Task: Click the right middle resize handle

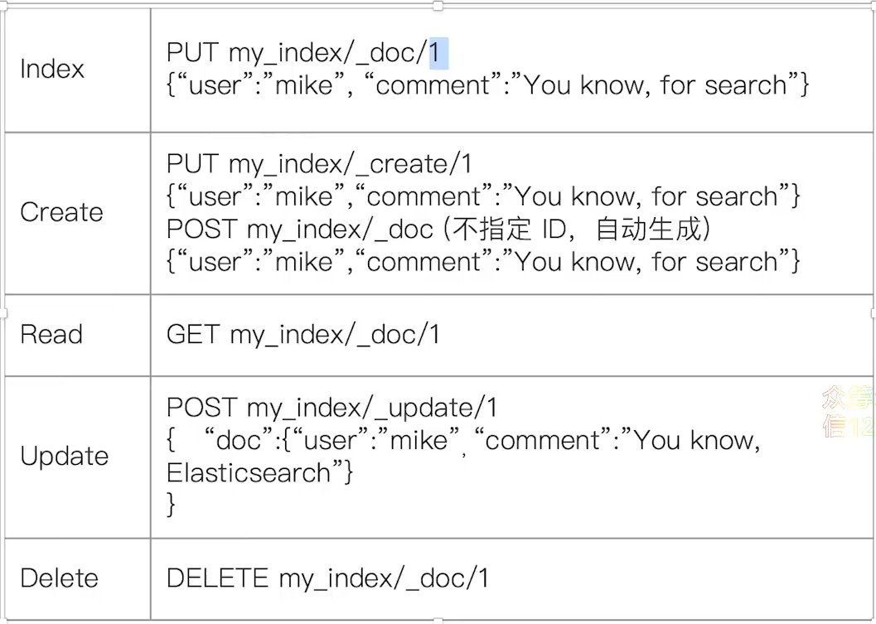Action: coord(873,312)
